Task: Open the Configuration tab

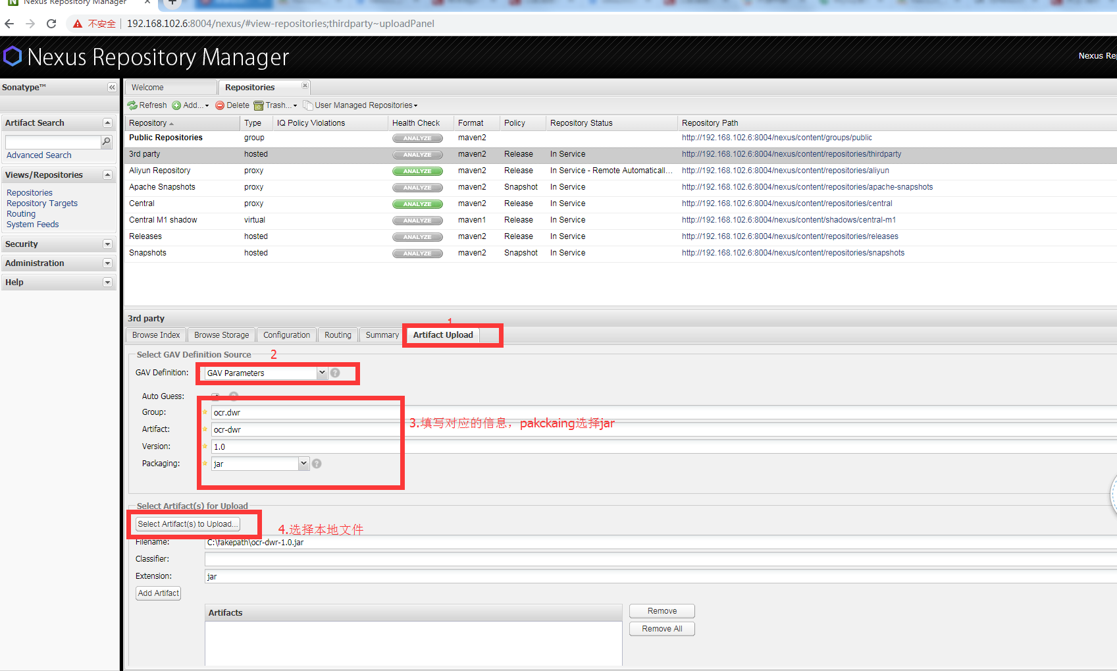Action: (286, 335)
